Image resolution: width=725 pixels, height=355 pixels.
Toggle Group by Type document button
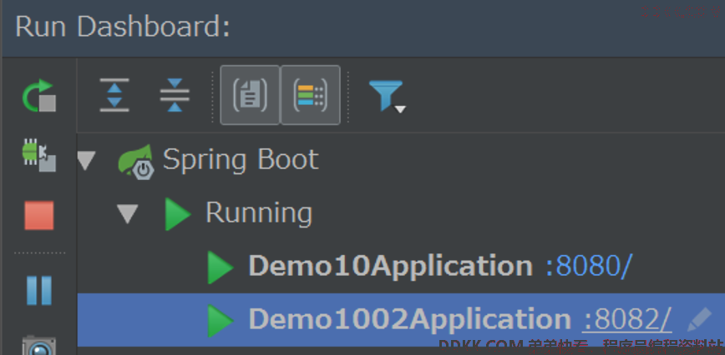click(x=250, y=95)
